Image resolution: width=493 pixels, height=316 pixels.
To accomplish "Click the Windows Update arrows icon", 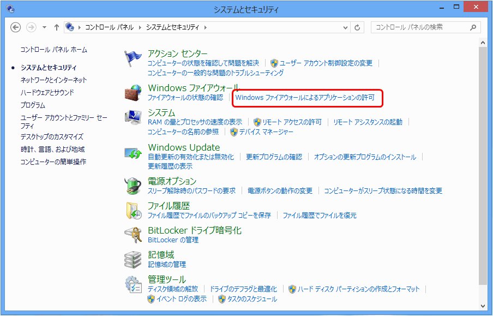I will [x=133, y=153].
